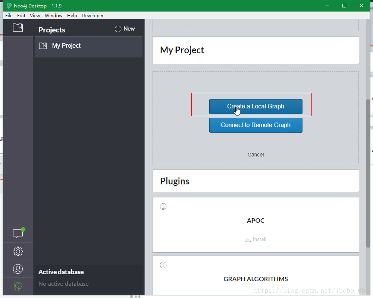
Task: Open the settings gear icon
Action: [x=18, y=251]
